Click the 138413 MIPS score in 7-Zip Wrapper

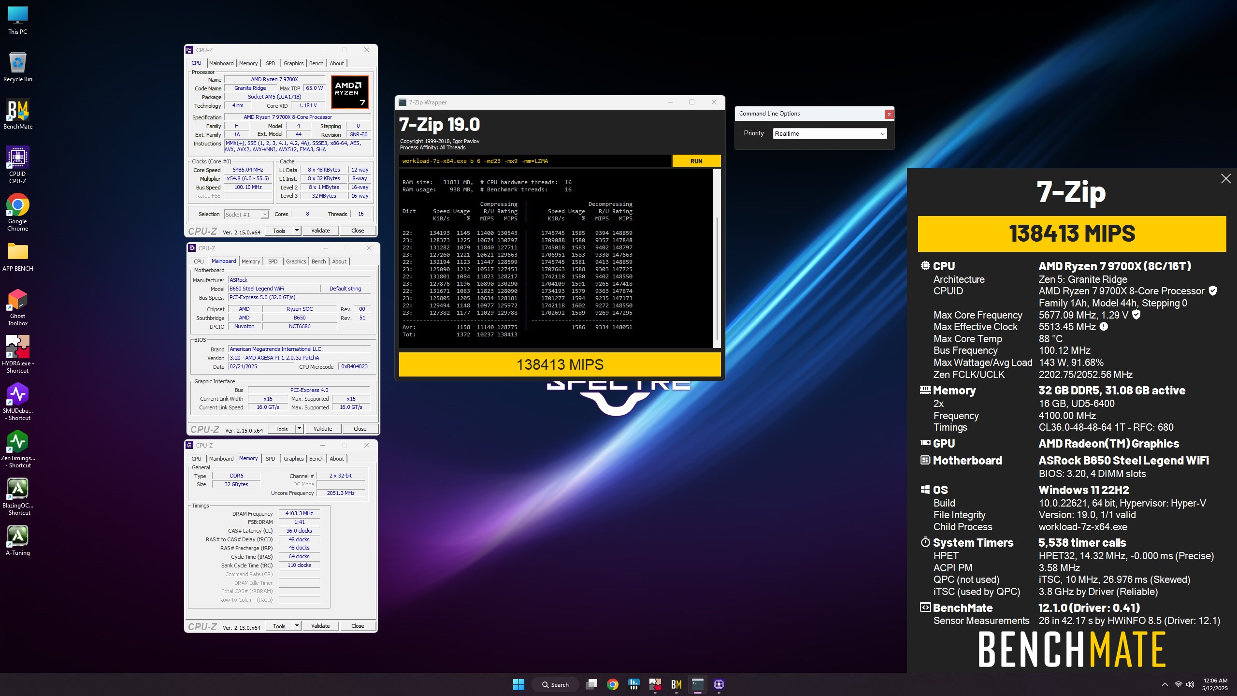click(x=560, y=364)
